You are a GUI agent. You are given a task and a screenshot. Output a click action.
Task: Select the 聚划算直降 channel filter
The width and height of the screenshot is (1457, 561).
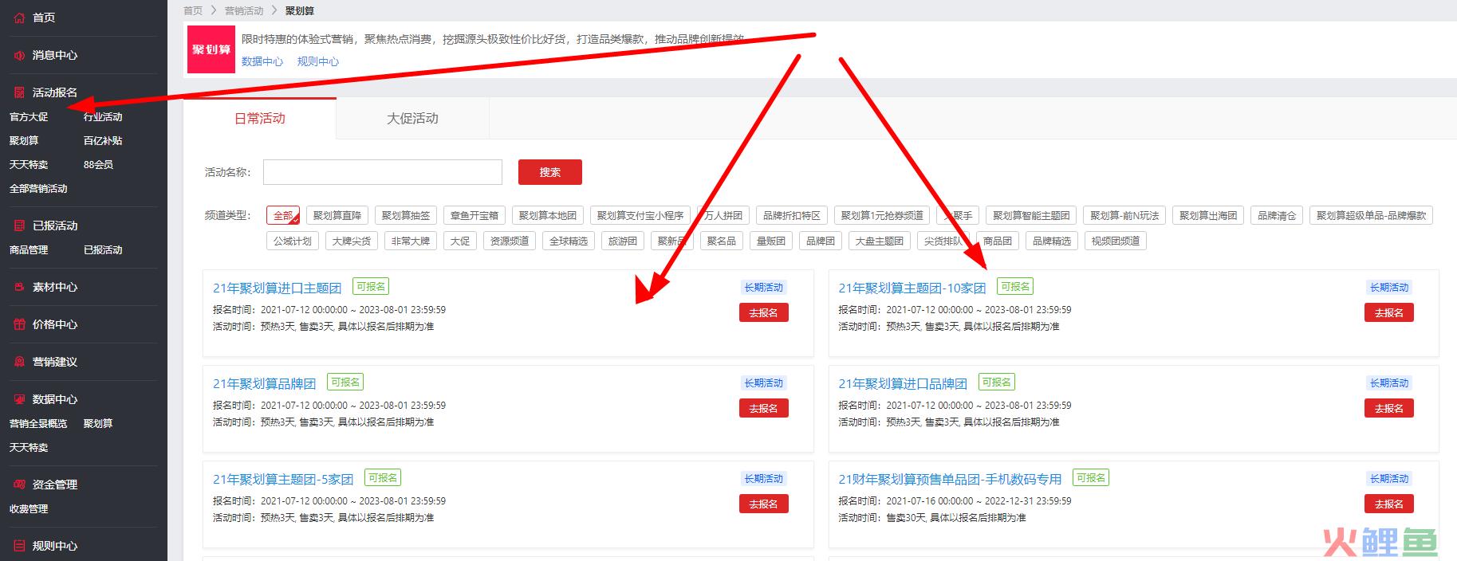(x=337, y=215)
